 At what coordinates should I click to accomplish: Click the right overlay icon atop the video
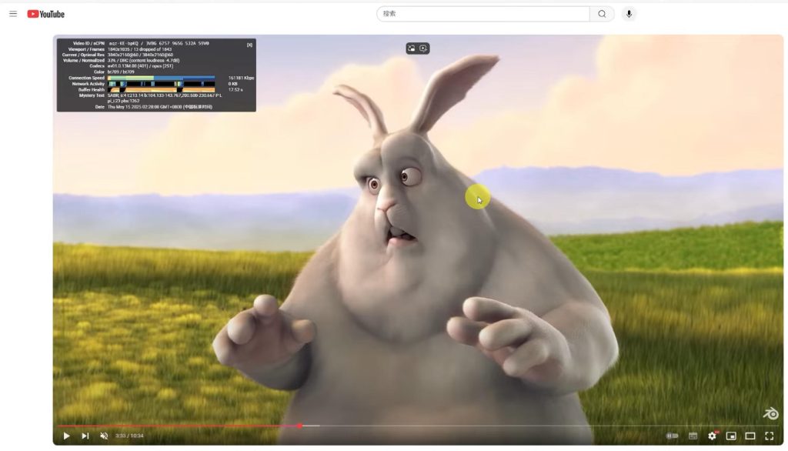(x=424, y=48)
